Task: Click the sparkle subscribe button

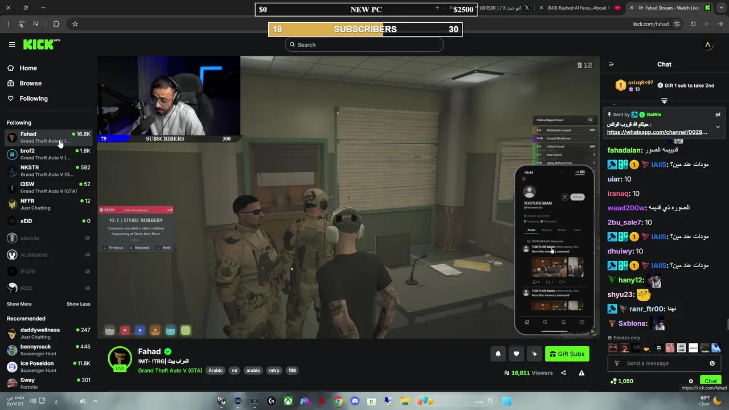Action: click(534, 354)
